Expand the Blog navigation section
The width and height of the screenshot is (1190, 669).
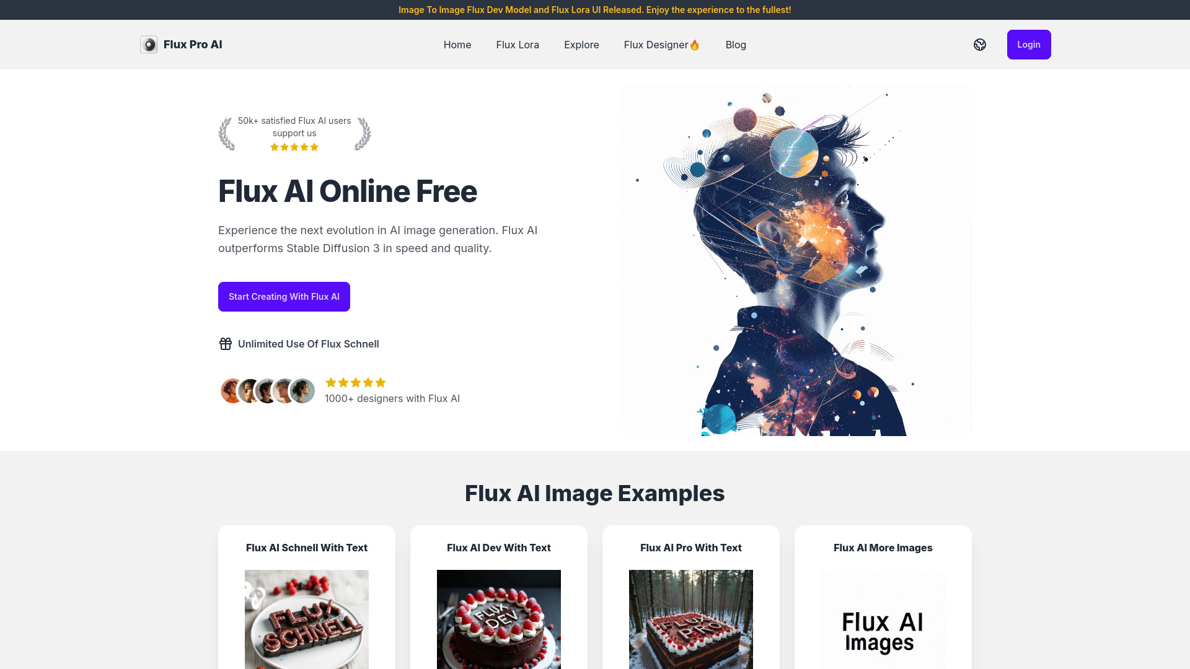click(x=736, y=44)
